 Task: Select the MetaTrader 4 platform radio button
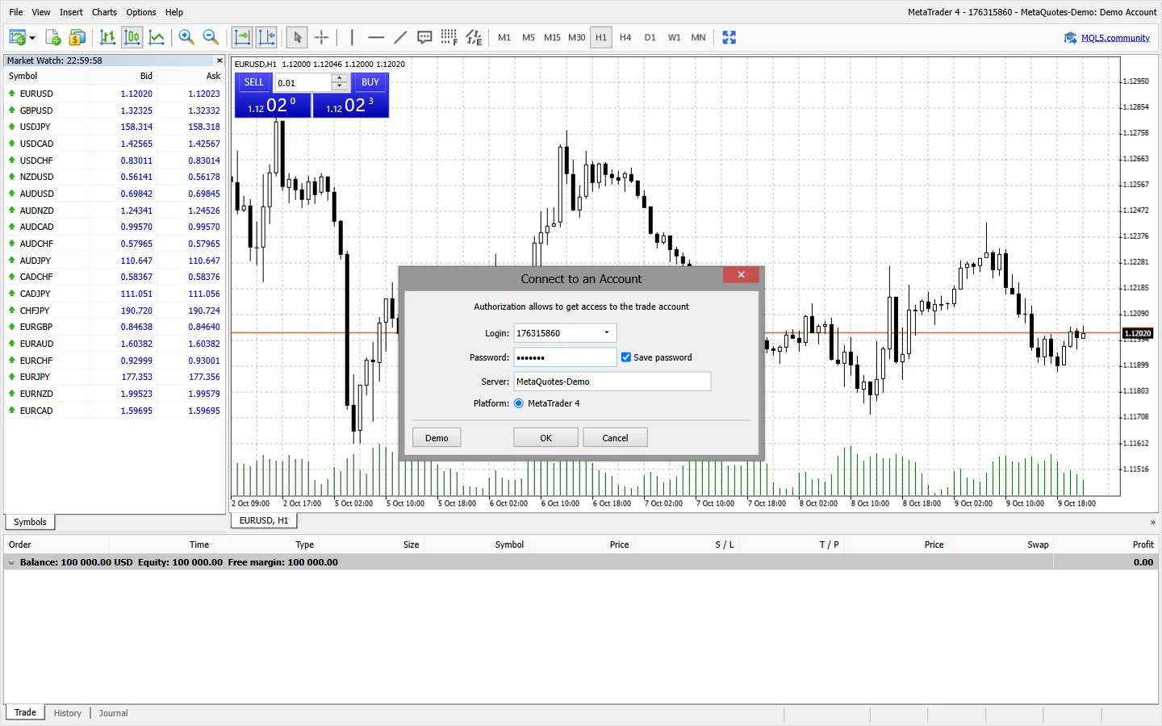(x=519, y=403)
